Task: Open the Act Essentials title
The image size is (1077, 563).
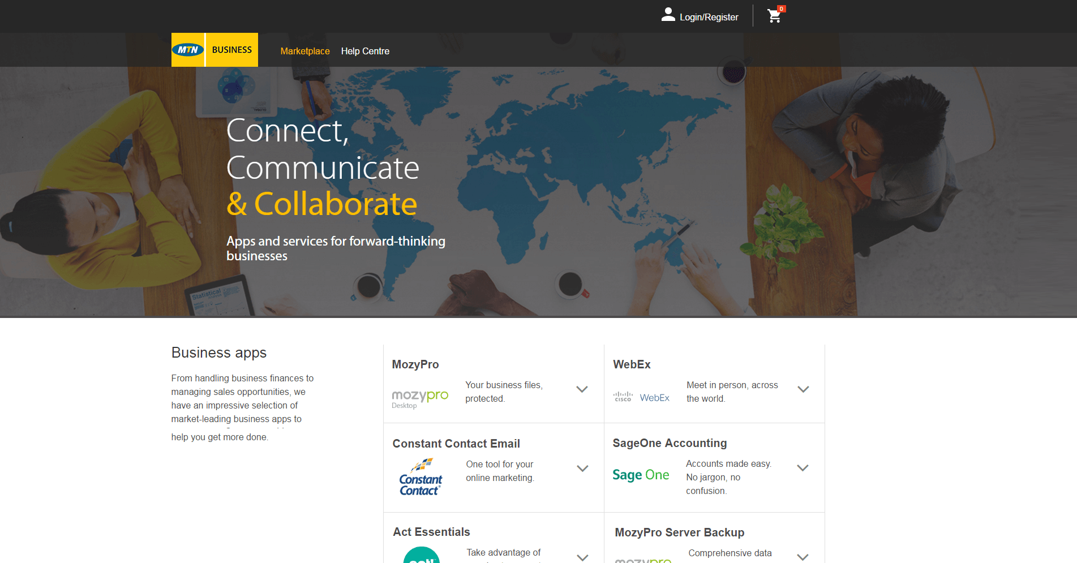Action: pyautogui.click(x=431, y=532)
